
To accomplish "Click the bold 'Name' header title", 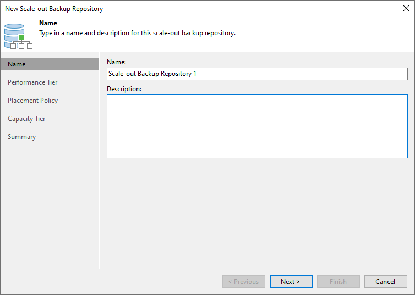I will pos(48,24).
